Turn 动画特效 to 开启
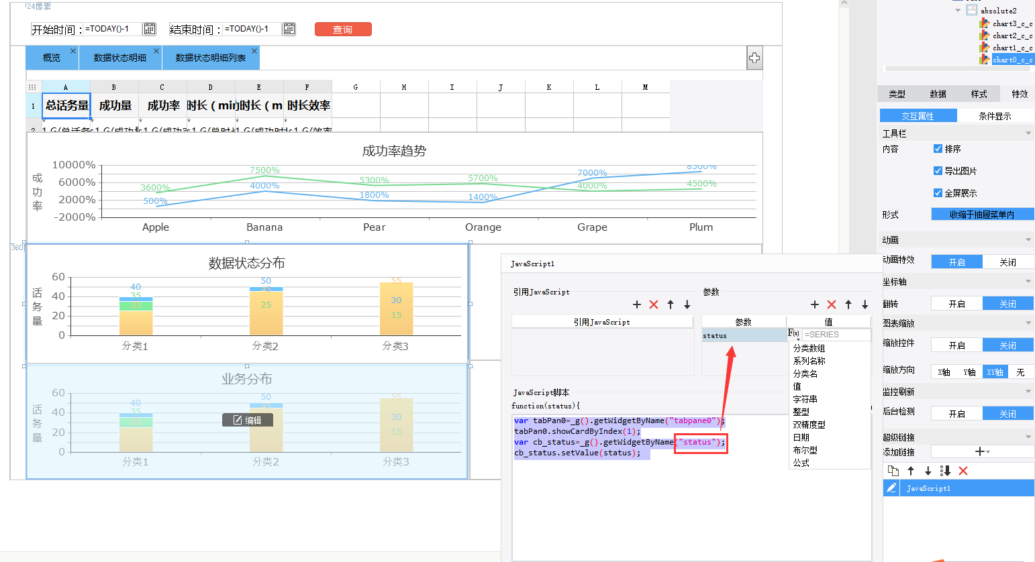This screenshot has width=1035, height=562. [x=956, y=262]
